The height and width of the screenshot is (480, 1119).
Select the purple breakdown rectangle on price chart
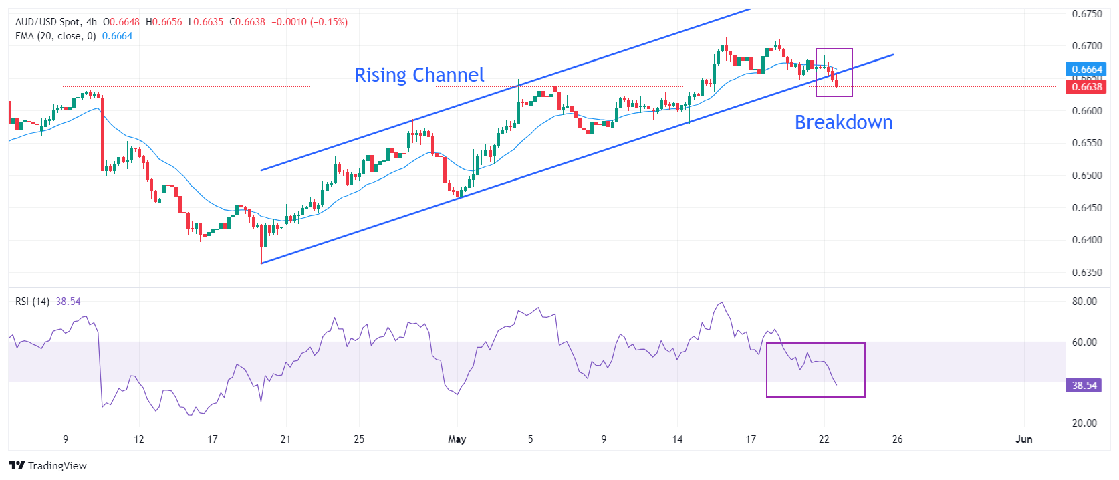834,49
